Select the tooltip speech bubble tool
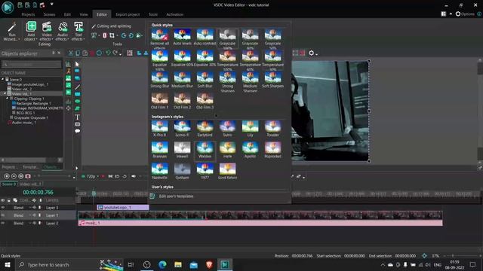483x271 pixels. tap(77, 131)
